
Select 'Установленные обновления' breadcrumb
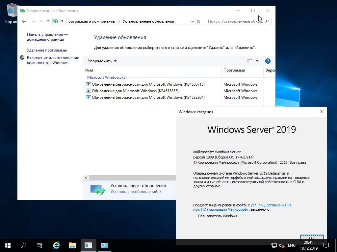(x=148, y=21)
